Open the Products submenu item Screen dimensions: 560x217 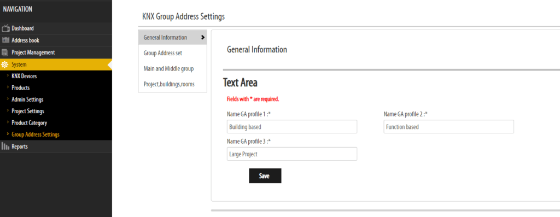pyautogui.click(x=20, y=88)
